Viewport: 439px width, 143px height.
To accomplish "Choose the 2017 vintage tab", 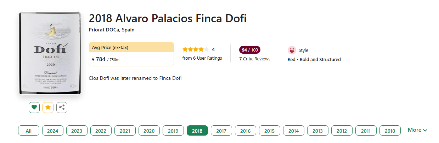I will [x=221, y=131].
